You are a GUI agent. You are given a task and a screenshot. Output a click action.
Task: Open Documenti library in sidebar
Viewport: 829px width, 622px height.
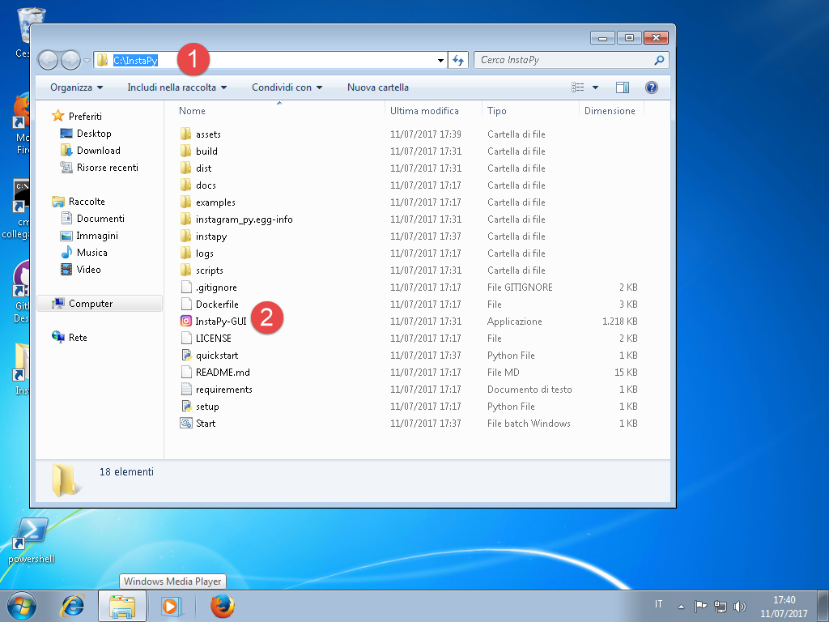pyautogui.click(x=92, y=219)
